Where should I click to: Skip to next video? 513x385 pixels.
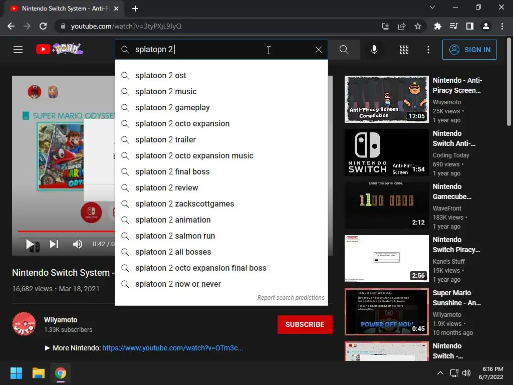(x=54, y=244)
